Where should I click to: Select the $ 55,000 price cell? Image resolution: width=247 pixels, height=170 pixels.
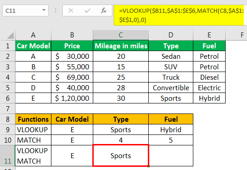(72, 67)
